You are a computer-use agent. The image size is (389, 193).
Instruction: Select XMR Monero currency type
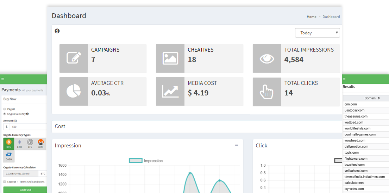tap(41, 144)
